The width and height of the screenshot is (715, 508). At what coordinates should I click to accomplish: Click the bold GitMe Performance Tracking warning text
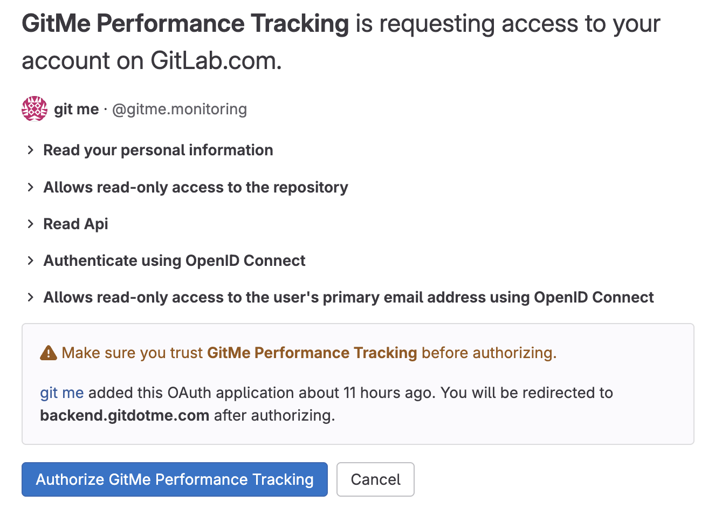click(x=312, y=353)
